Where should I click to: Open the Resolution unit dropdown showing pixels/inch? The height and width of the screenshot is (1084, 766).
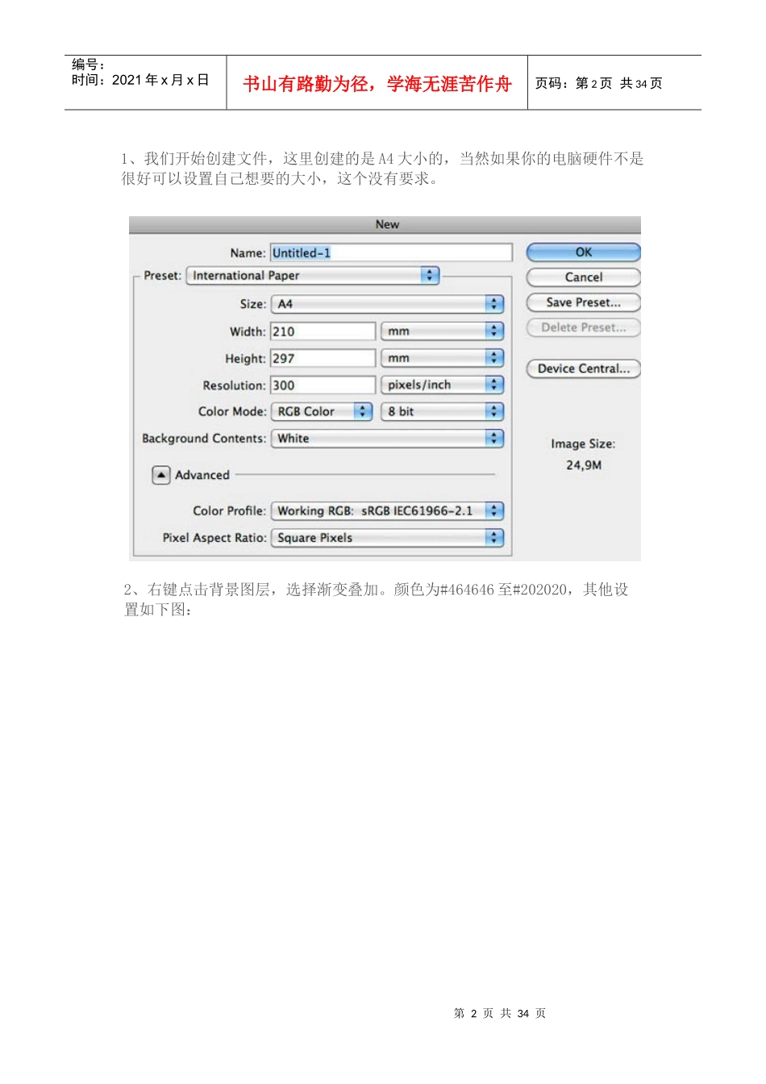[442, 386]
